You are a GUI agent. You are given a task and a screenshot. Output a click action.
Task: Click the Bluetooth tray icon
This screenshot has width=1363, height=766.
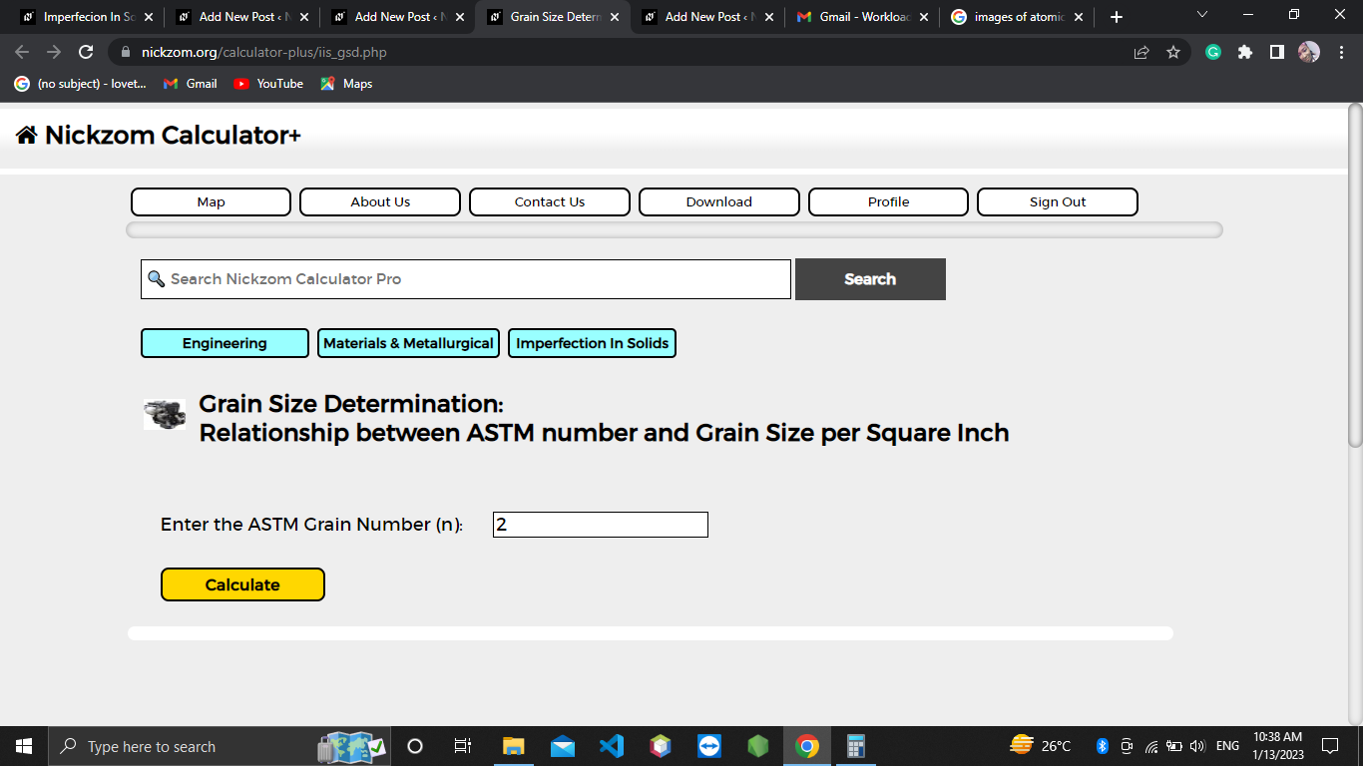[x=1103, y=746]
